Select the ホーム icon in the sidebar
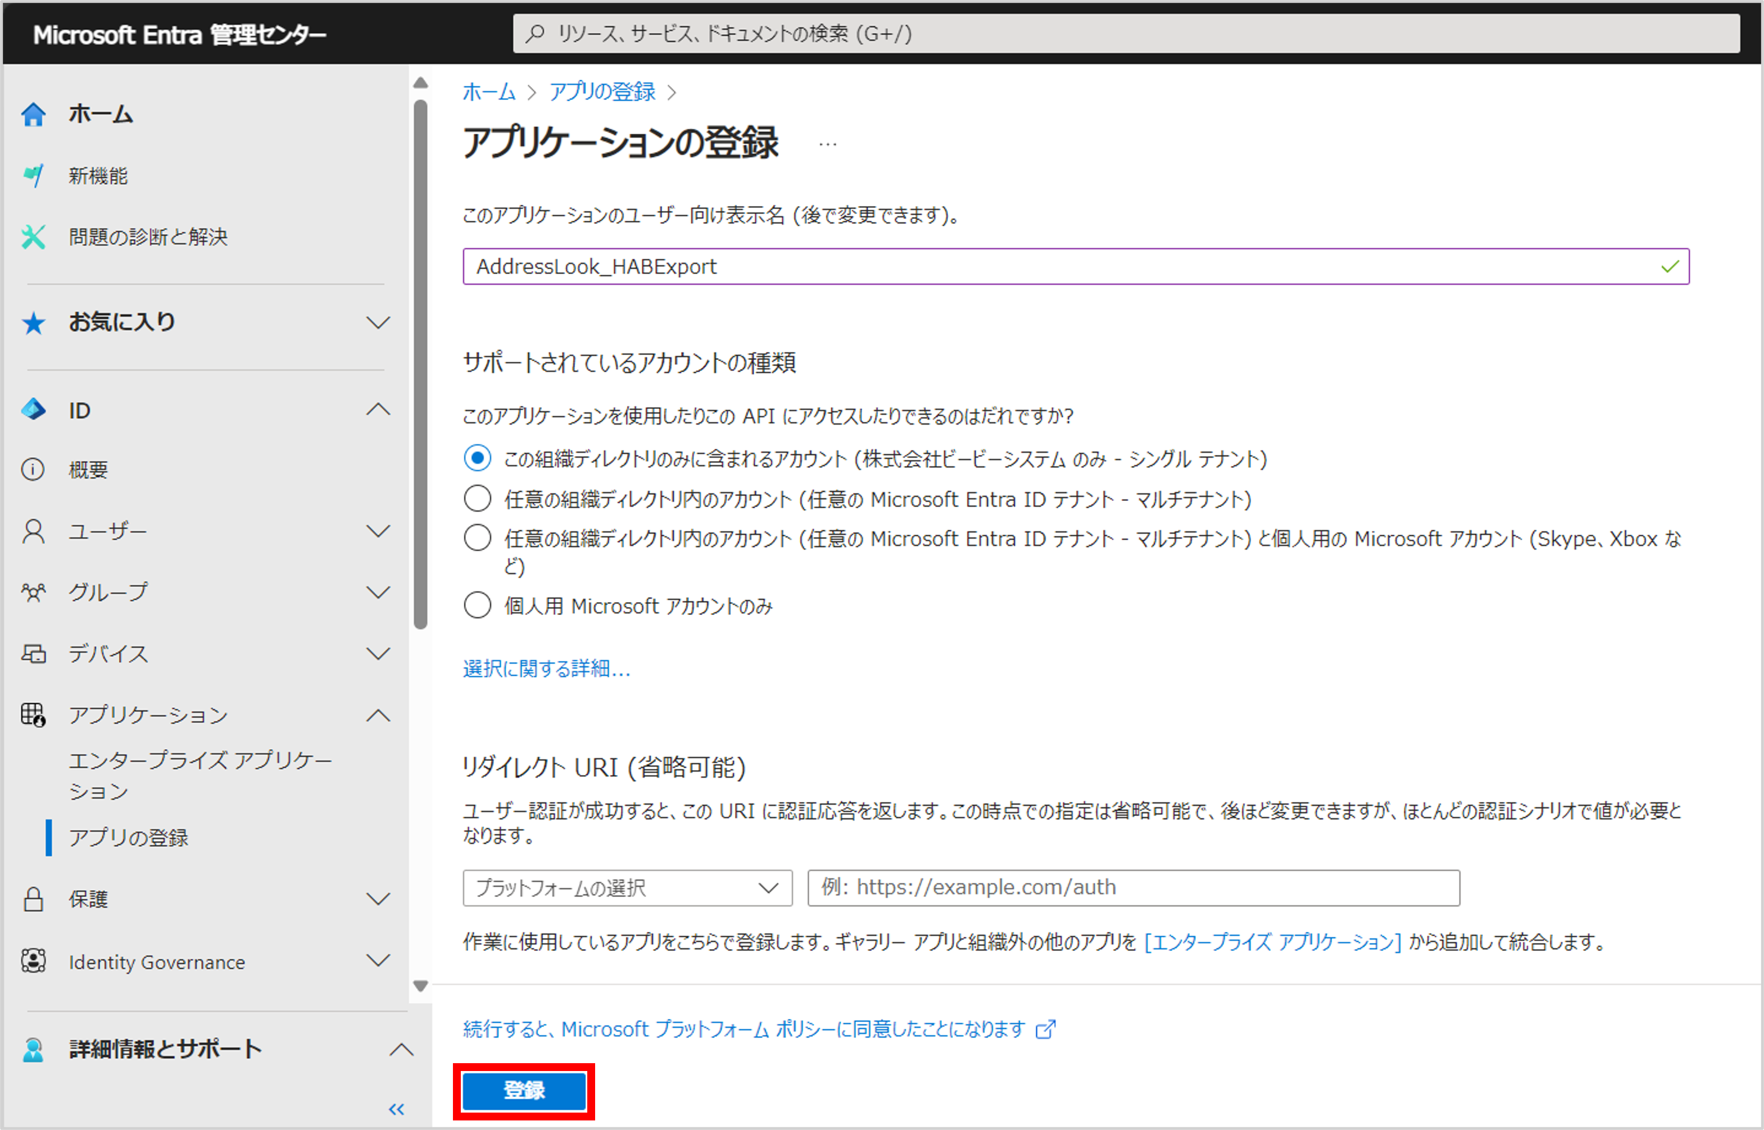The height and width of the screenshot is (1130, 1764). [34, 114]
